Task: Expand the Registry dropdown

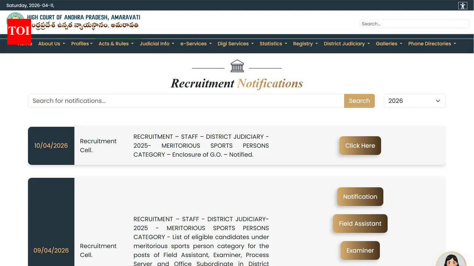Action: click(x=305, y=44)
